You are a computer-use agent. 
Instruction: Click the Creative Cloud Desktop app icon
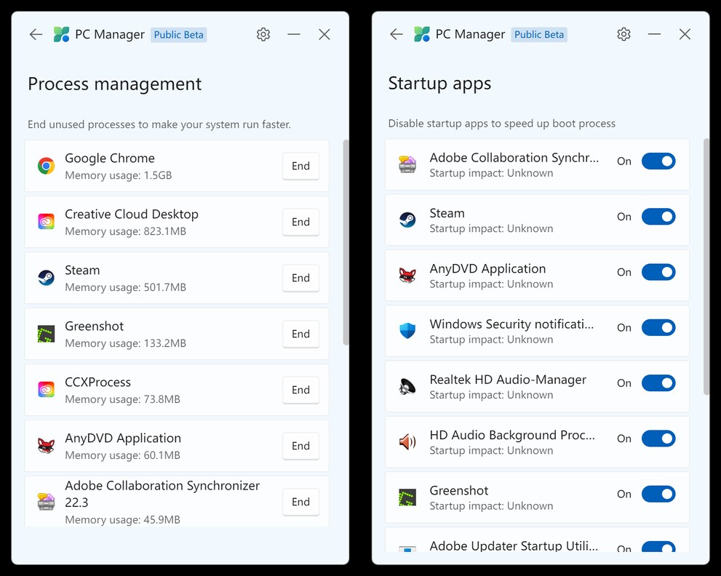47,221
